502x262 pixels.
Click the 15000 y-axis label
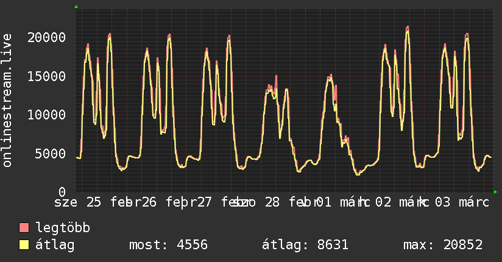click(47, 76)
